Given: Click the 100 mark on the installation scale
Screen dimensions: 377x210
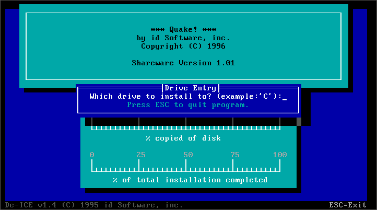Looking at the screenshot, I should tap(280, 155).
